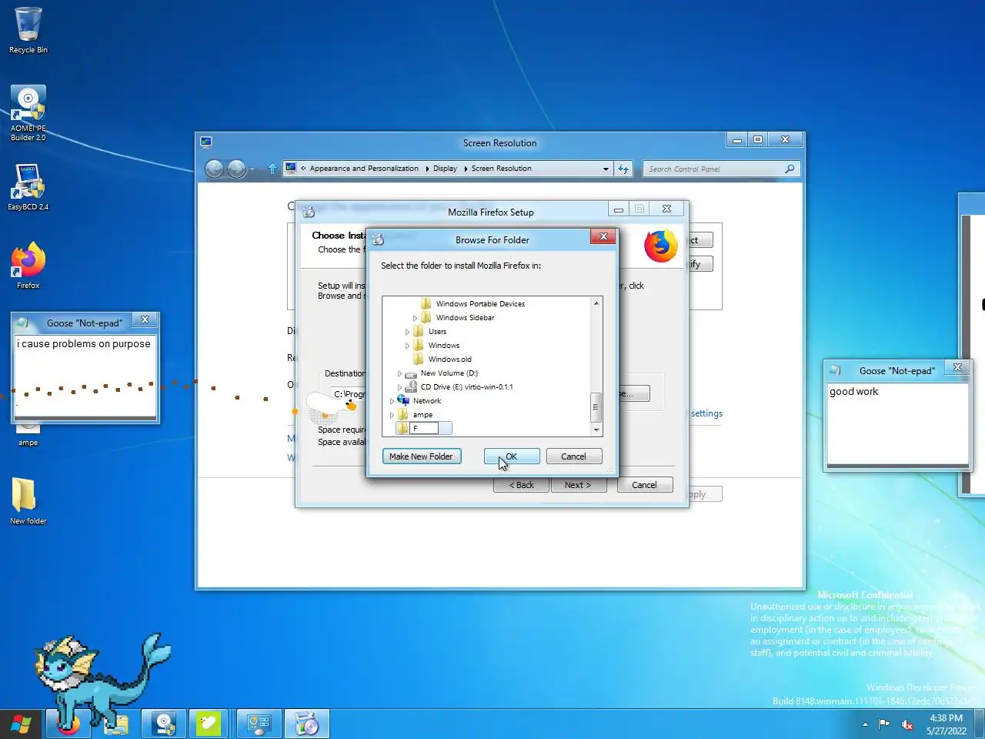
Task: Expand the Windows Sidebar folder node
Action: tap(415, 318)
